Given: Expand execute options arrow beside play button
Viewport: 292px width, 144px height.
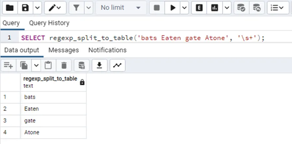Looking at the screenshot, I should click(185, 8).
